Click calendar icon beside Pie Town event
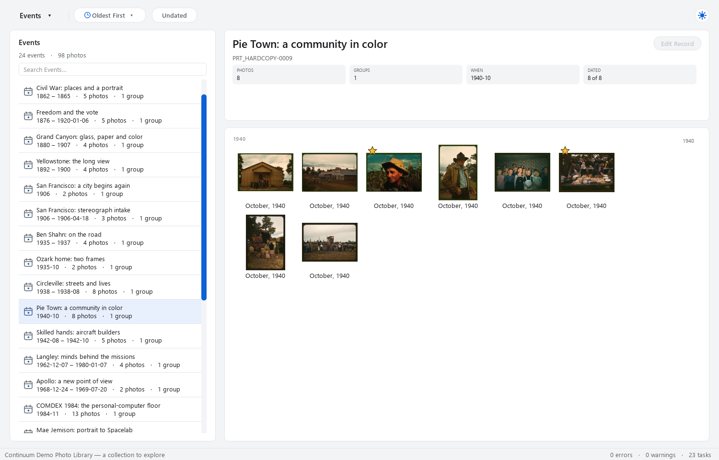The height and width of the screenshot is (460, 719). 28,311
